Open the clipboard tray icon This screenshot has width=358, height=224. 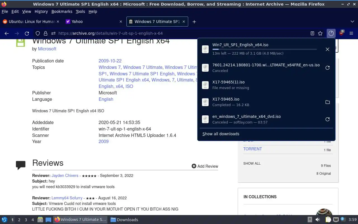point(328,220)
